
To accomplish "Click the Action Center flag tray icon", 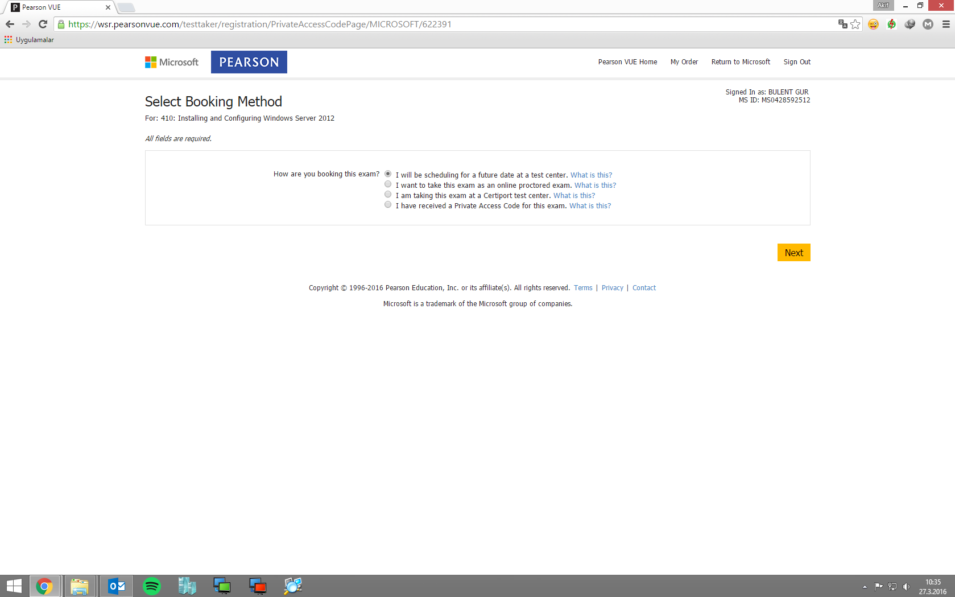I will (x=879, y=587).
